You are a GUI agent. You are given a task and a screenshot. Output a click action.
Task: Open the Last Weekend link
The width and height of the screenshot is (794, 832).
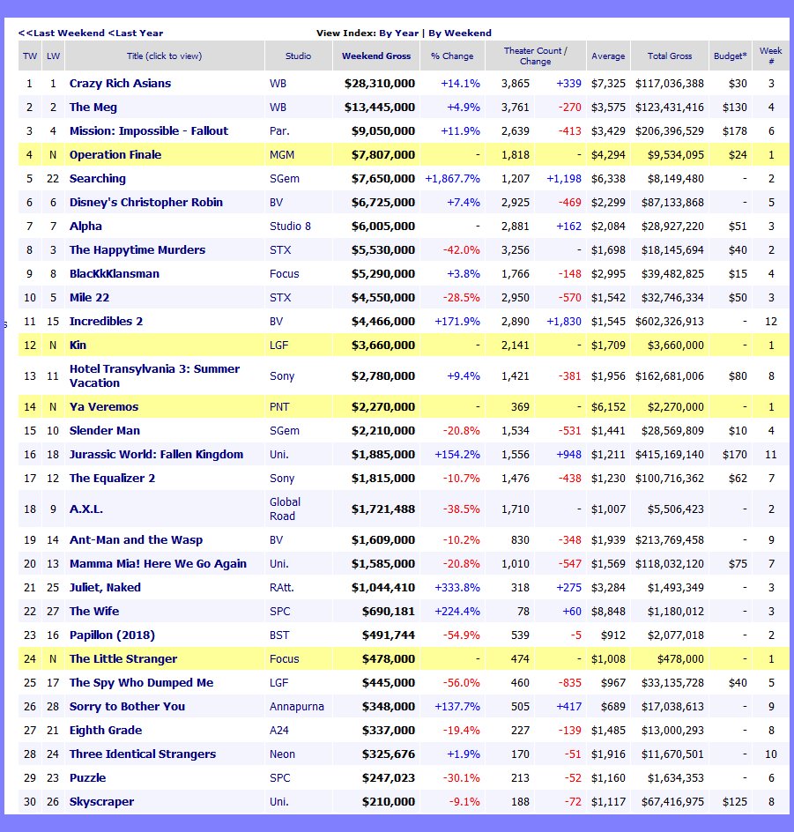tap(62, 33)
